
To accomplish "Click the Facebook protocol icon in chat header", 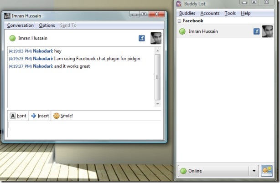I will 142,38.
